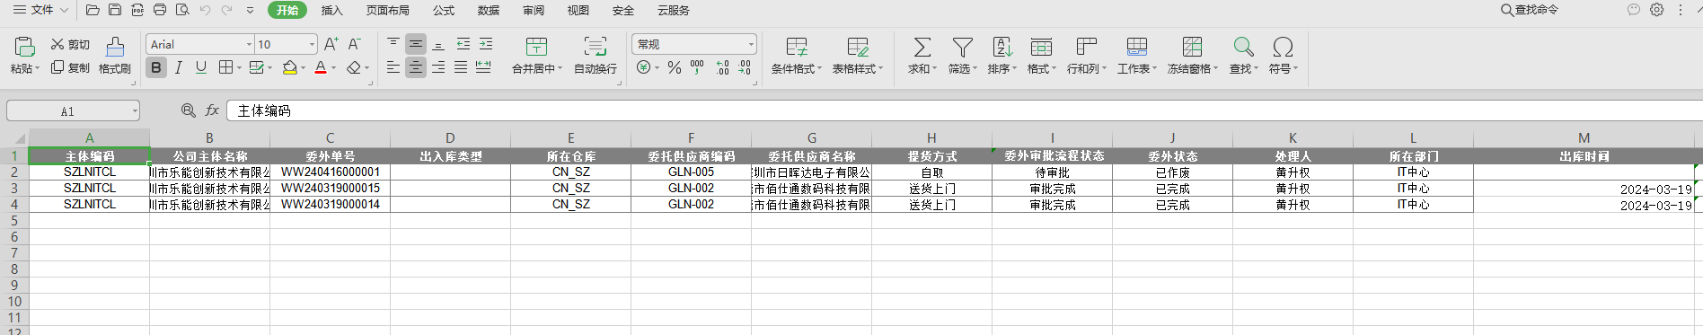Screen dimensions: 1703x335
Task: Toggle bold formatting B
Action: [156, 67]
